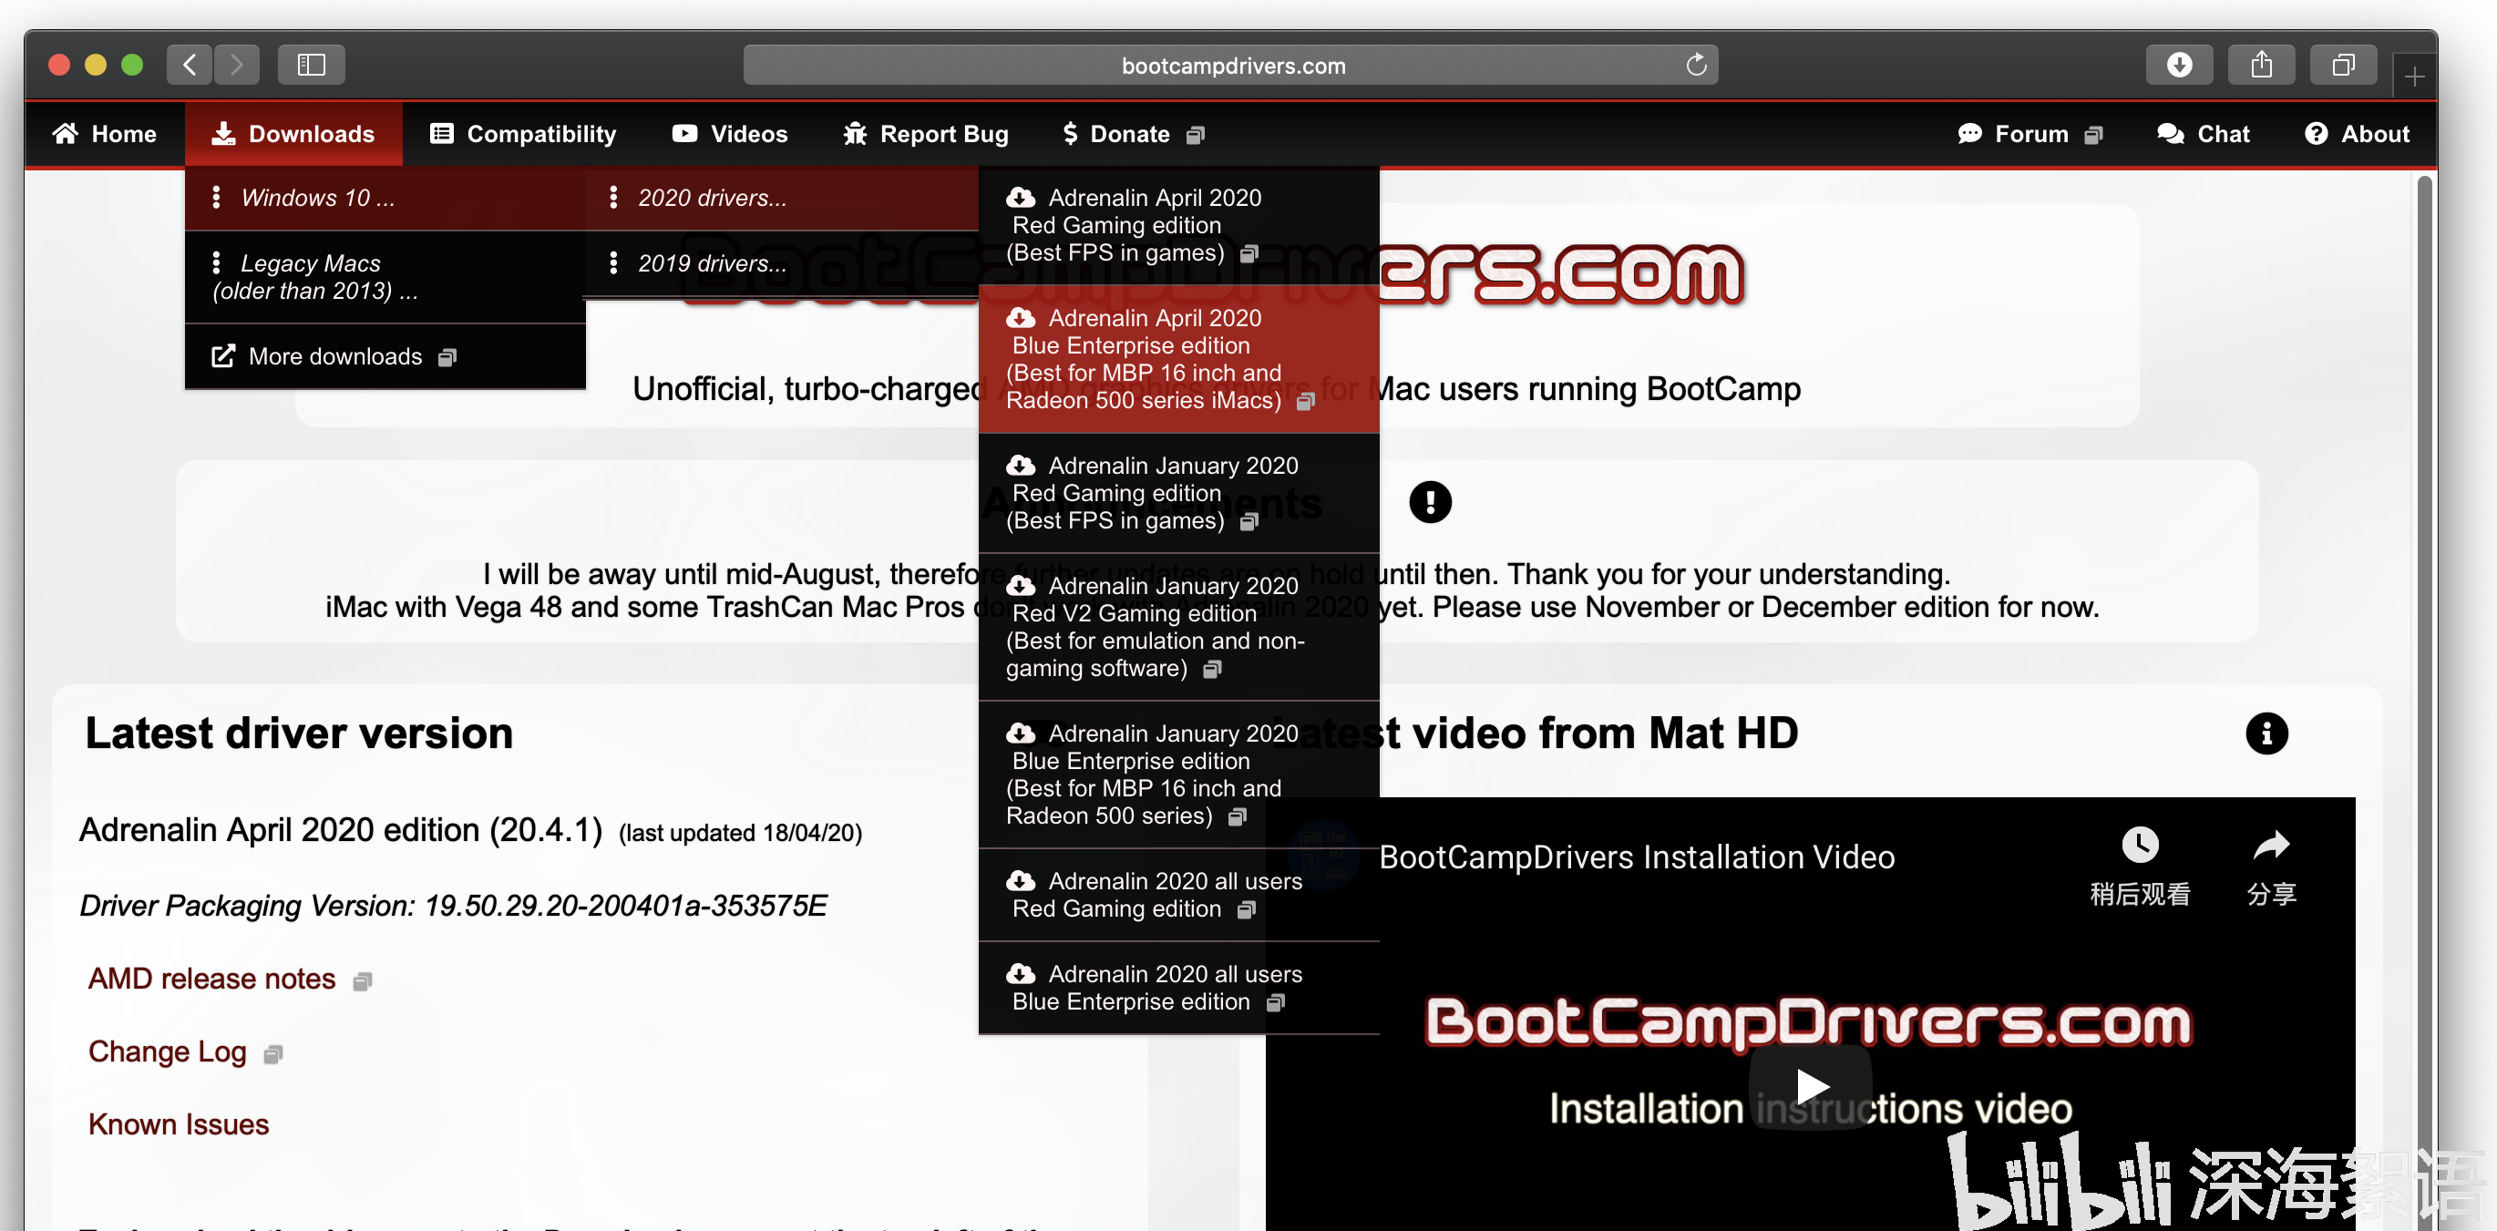Image resolution: width=2497 pixels, height=1231 pixels.
Task: Click the Chat bubbles icon
Action: (2171, 134)
